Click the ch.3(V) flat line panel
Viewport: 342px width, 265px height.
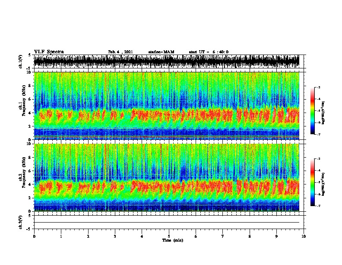point(169,222)
